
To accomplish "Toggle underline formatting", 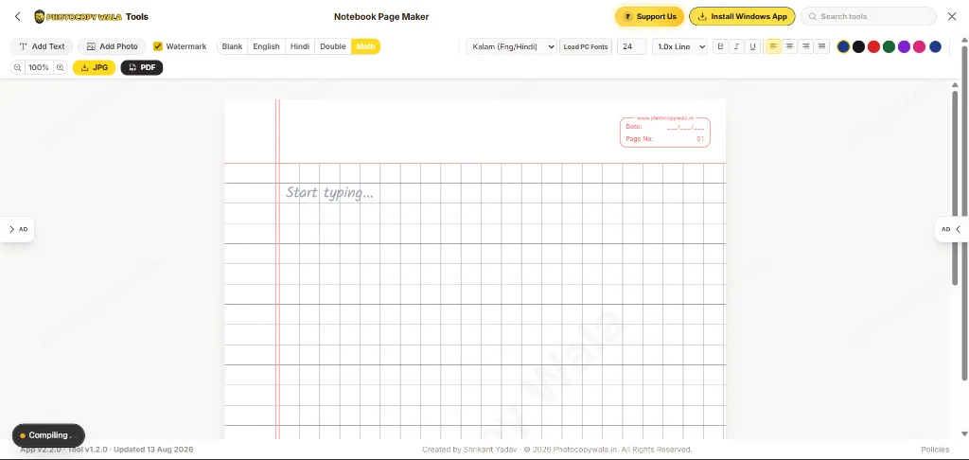I will (x=752, y=46).
